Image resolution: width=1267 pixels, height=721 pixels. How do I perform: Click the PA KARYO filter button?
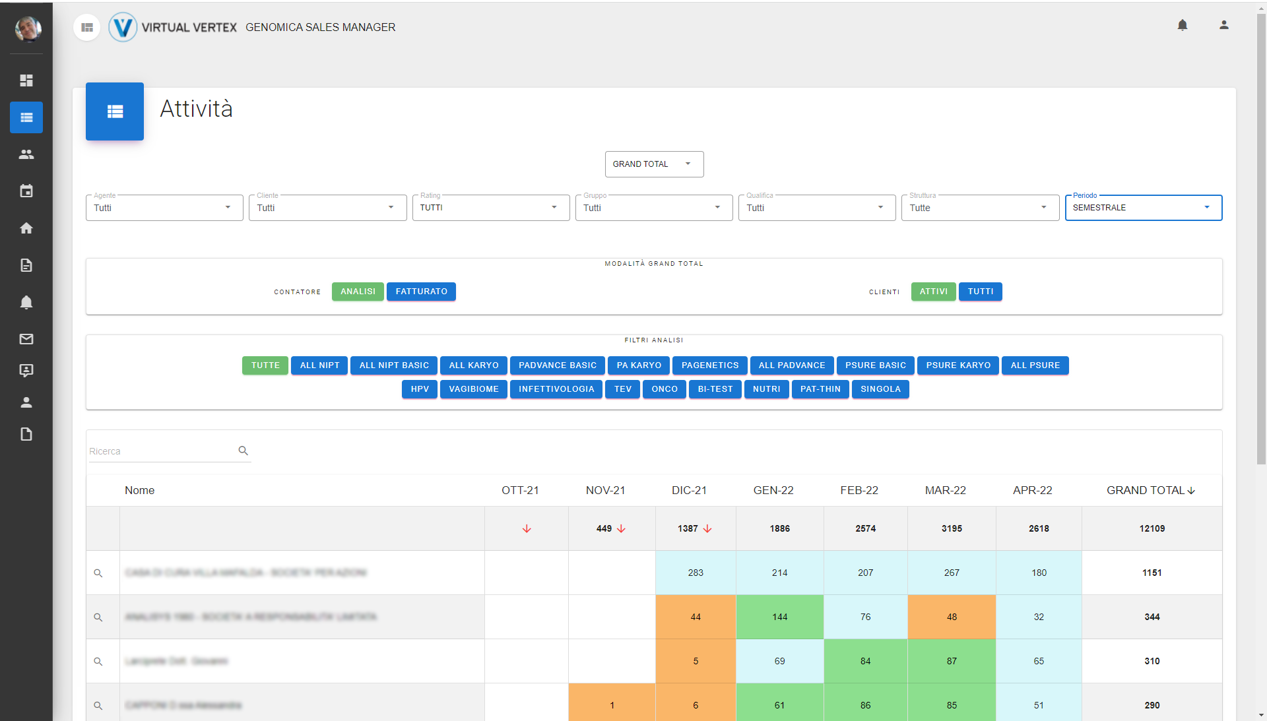click(639, 365)
